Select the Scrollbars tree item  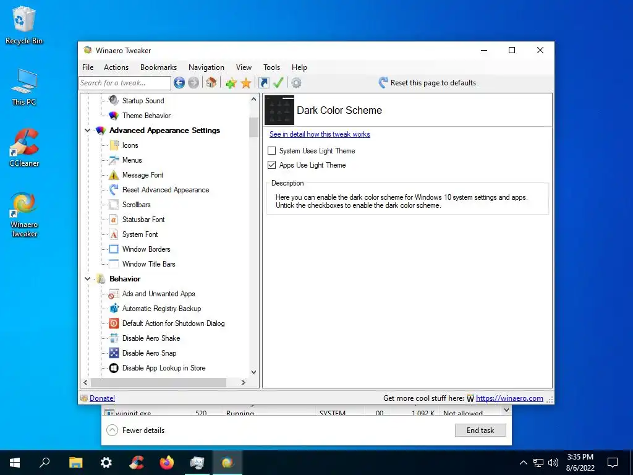click(x=137, y=205)
